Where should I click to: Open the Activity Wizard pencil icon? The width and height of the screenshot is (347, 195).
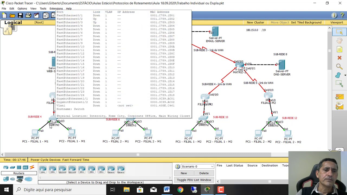(36, 15)
